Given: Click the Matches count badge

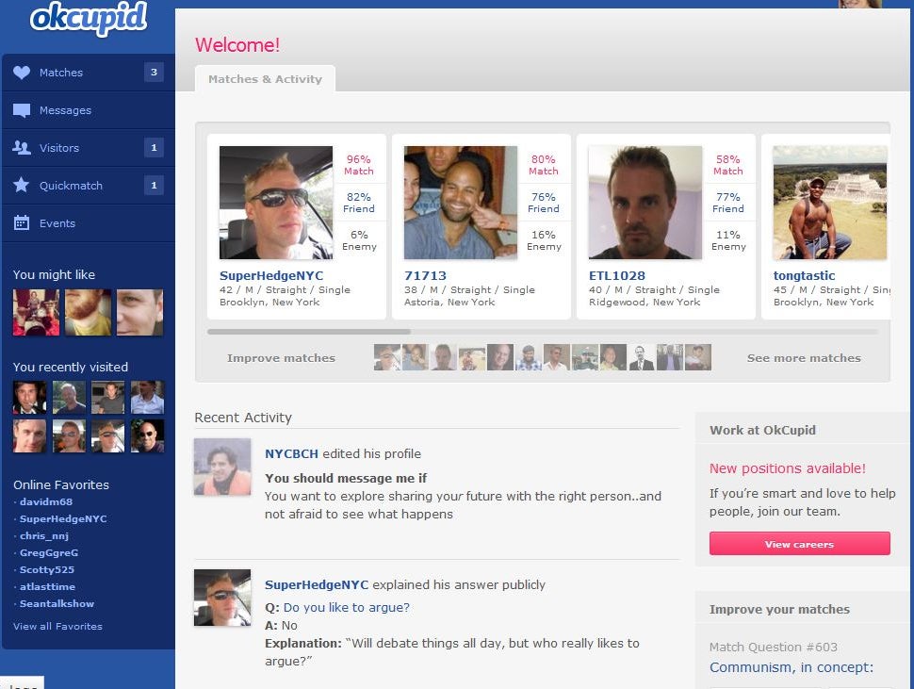Looking at the screenshot, I should pos(154,73).
